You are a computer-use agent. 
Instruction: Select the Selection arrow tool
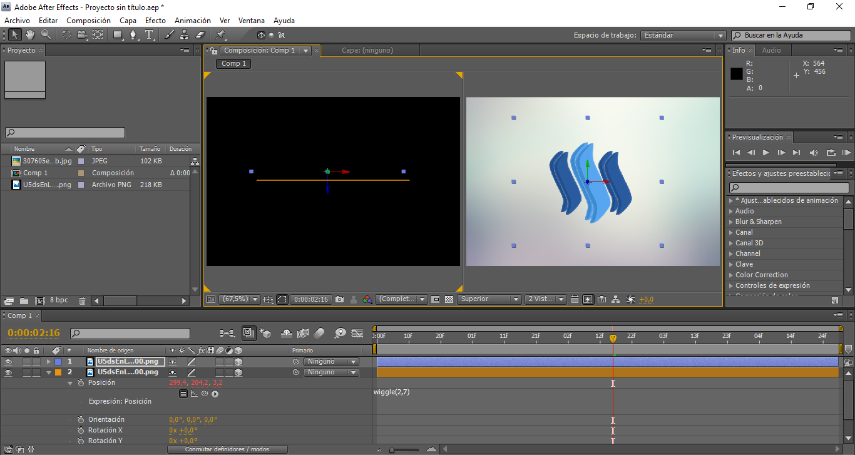pos(14,35)
